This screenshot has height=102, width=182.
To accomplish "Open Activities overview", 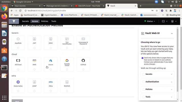I will 6,2.
